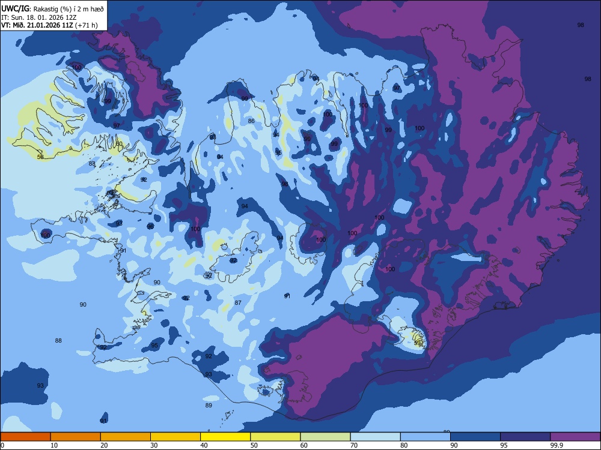The image size is (601, 450).
Task: Pick the amber 20–30 legend color band
Action: pos(126,437)
